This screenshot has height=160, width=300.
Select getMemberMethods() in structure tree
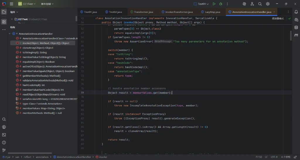point(42,76)
